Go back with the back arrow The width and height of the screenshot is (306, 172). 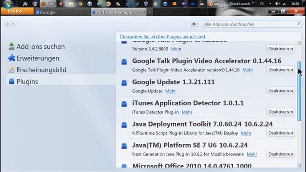[8, 24]
